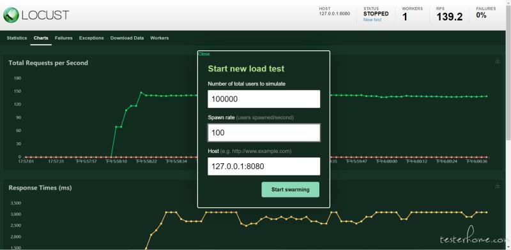The width and height of the screenshot is (511, 250).
Task: Start swarming with the green button
Action: click(291, 189)
